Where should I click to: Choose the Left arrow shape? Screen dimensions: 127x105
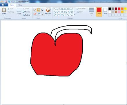(x=69, y=12)
